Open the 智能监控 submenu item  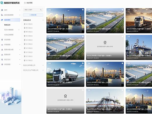7,25
